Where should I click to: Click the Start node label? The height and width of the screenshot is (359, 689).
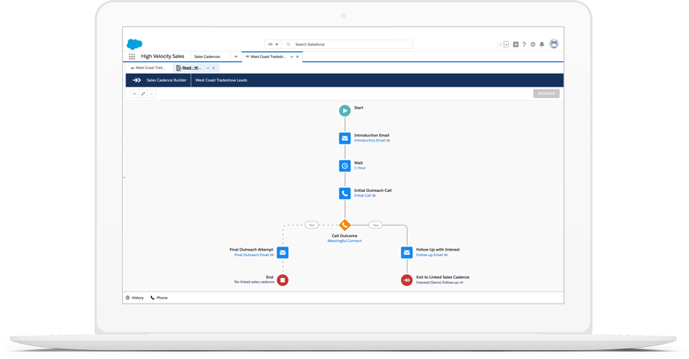(359, 108)
